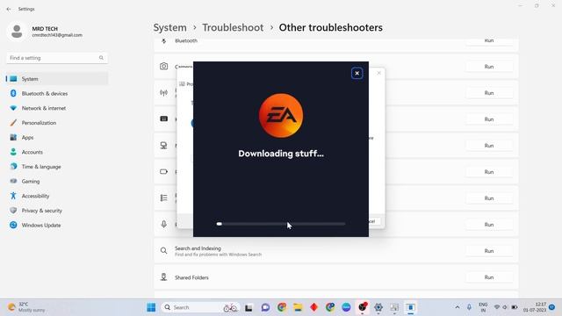
Task: Open Time & language settings
Action: point(56,167)
